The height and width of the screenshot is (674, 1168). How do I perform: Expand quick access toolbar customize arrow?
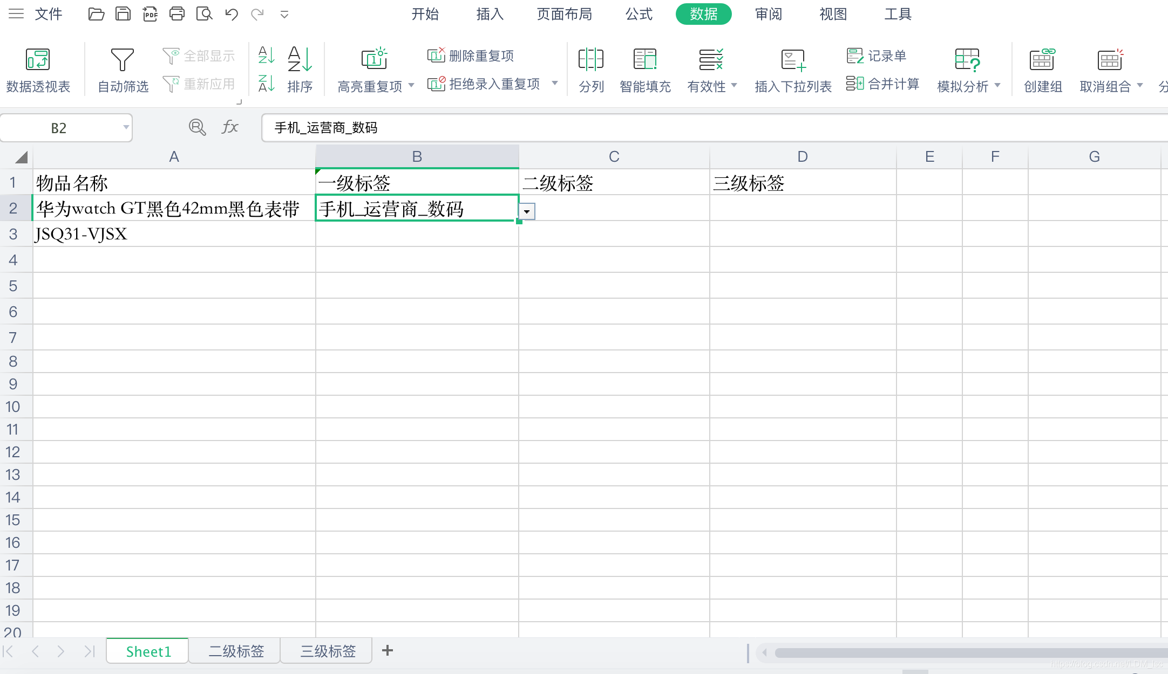click(x=284, y=15)
